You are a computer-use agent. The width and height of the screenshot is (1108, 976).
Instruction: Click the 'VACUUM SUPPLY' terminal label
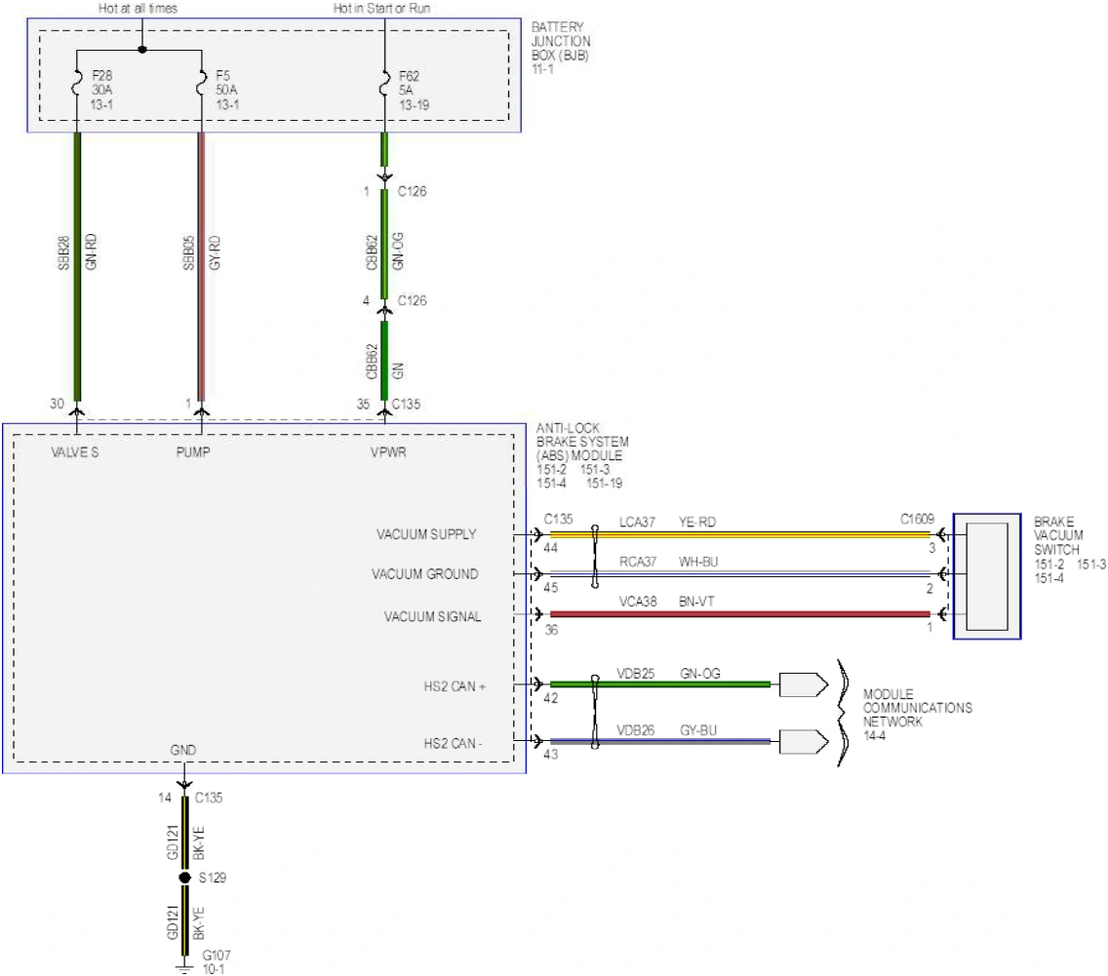coord(426,534)
